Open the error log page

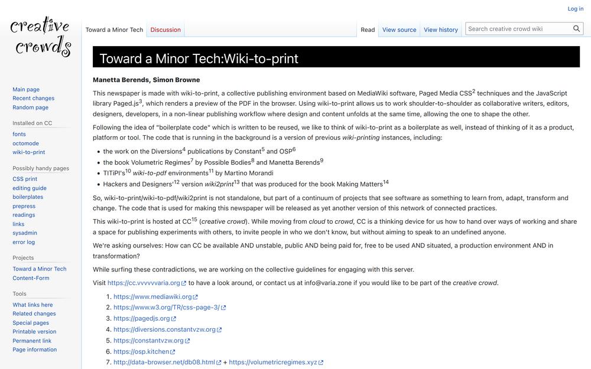(24, 242)
